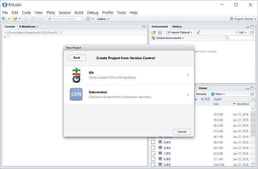Maximize the Environment pane
This screenshot has width=258, height=169.
[252, 27]
